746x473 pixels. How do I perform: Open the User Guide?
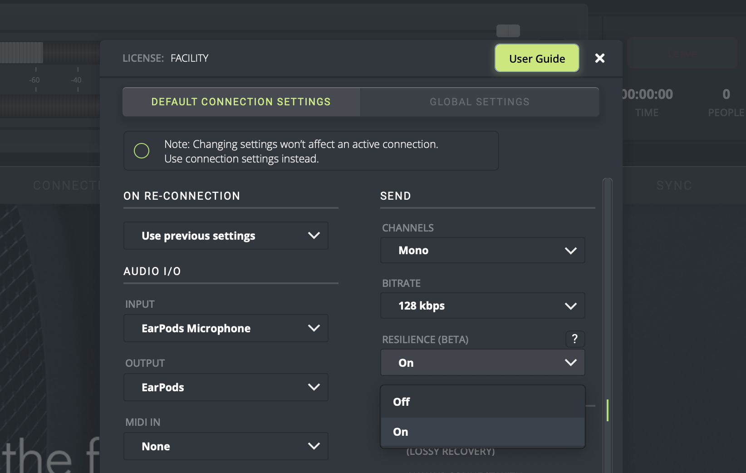(x=537, y=59)
